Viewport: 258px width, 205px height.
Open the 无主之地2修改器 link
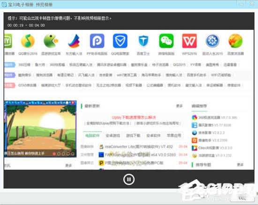[x=109, y=85]
